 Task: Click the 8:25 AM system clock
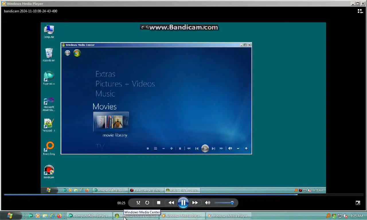point(357,216)
